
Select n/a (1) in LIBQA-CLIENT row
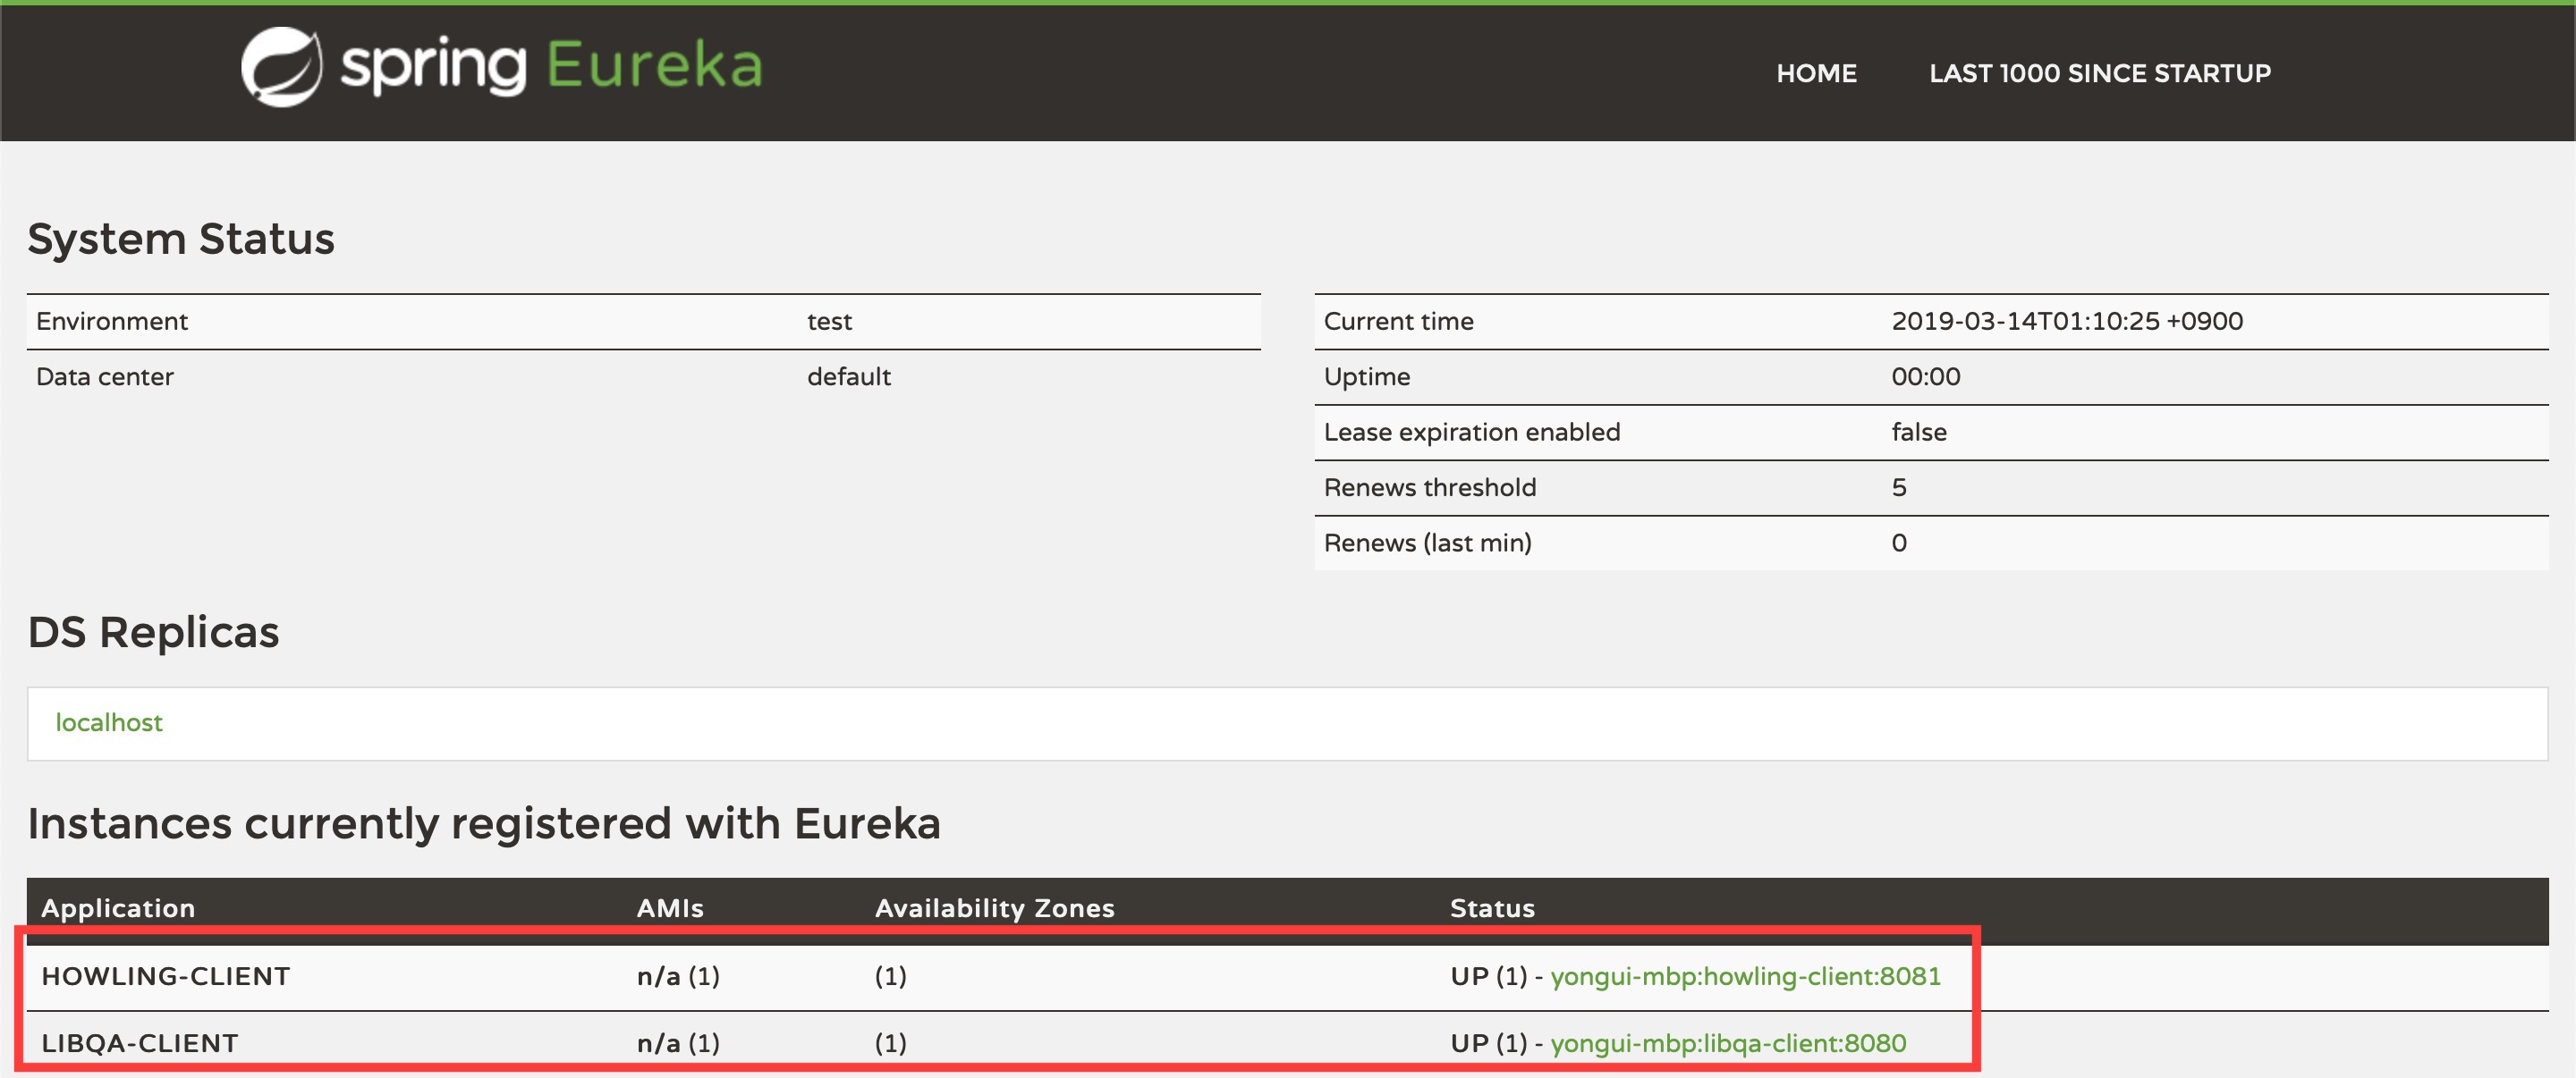coord(678,1043)
